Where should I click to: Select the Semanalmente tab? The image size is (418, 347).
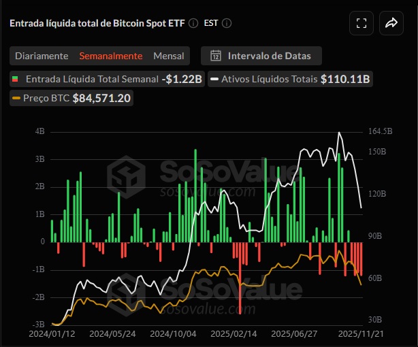tap(111, 56)
